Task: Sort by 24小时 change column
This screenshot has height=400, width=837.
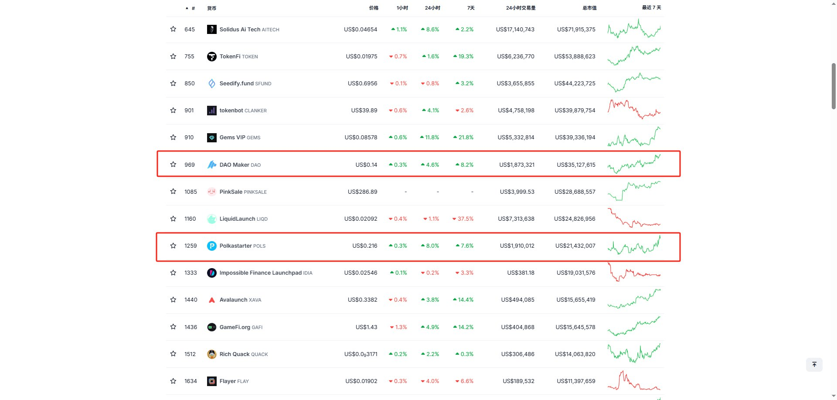Action: (x=432, y=8)
